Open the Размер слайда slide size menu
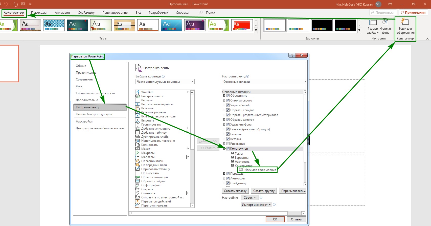 (x=373, y=27)
